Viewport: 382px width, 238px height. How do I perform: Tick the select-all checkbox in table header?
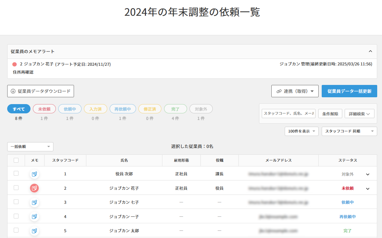pyautogui.click(x=16, y=160)
